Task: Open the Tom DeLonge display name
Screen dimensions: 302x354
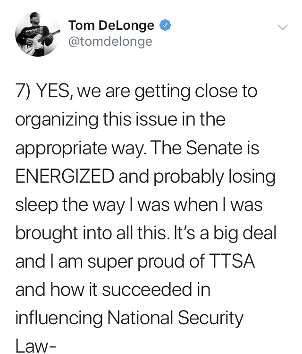Action: (111, 25)
